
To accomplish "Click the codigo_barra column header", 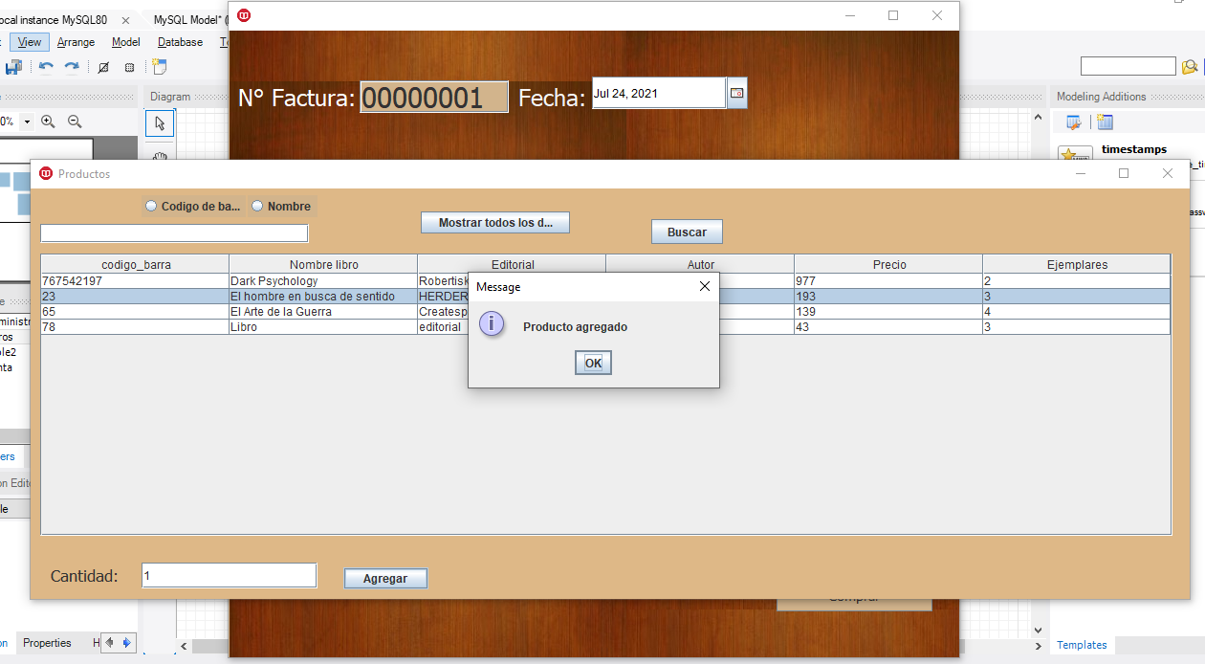I will 135,264.
